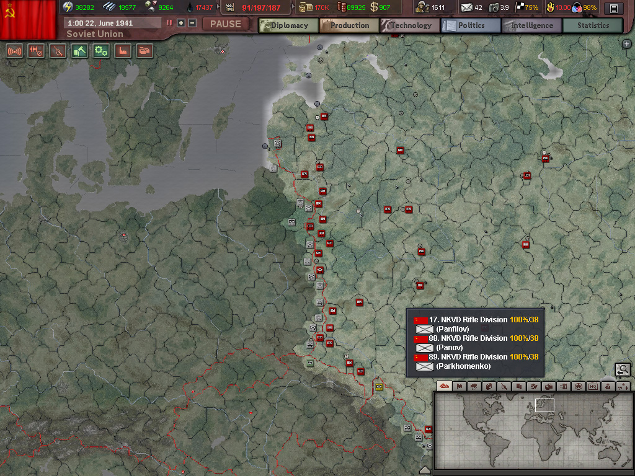Click the up arrow below the map
This screenshot has width=635, height=476.
point(425,470)
